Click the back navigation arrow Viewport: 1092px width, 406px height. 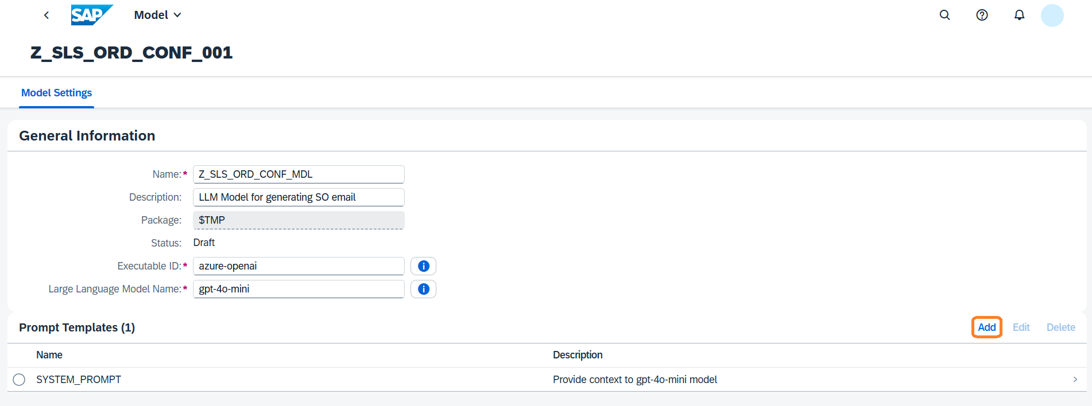click(47, 15)
